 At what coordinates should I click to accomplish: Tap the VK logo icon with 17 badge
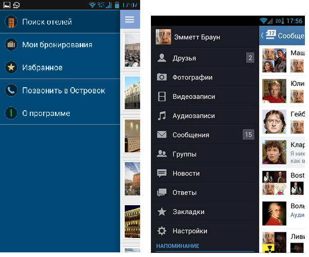click(271, 35)
